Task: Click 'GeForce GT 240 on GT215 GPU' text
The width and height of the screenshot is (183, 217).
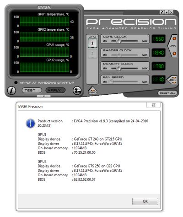Action: [98, 139]
